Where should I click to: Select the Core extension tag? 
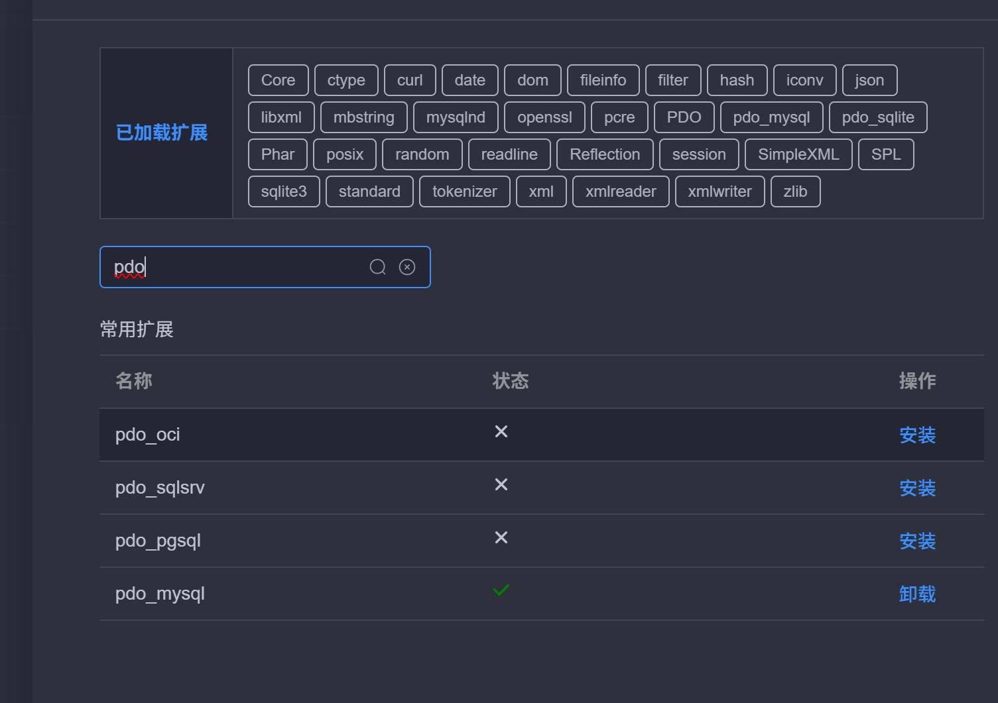click(x=278, y=80)
